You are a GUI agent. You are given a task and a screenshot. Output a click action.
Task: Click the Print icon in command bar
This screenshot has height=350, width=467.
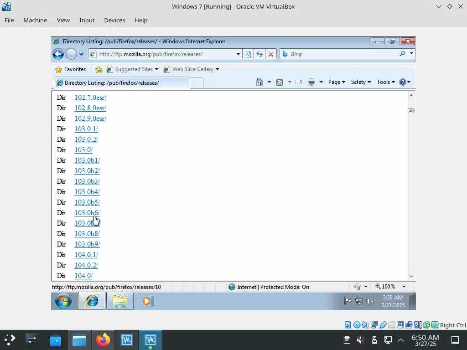point(311,82)
